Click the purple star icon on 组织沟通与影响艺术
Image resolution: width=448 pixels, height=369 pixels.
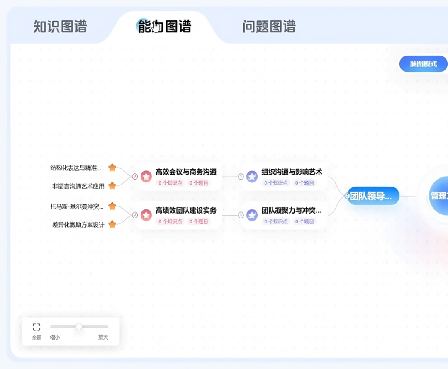[252, 176]
